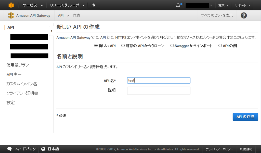
Task: Open the サービス dropdown menu
Action: (x=33, y=5)
